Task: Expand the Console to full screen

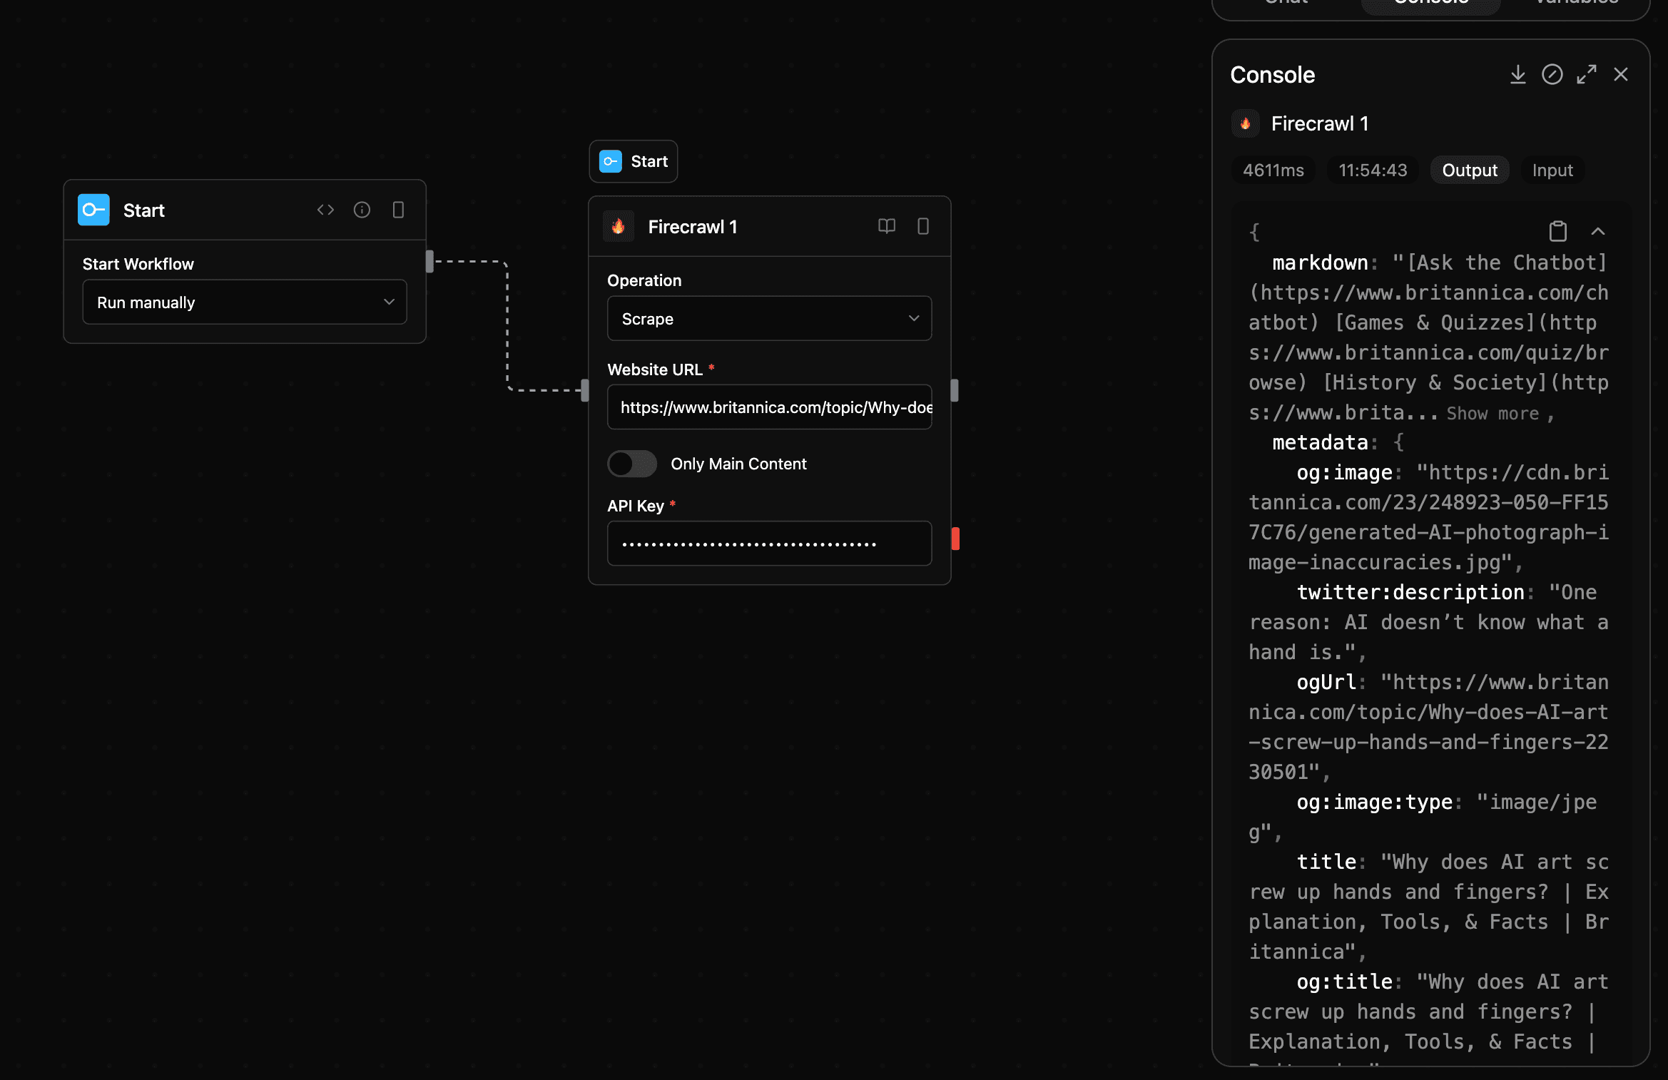Action: pos(1587,74)
